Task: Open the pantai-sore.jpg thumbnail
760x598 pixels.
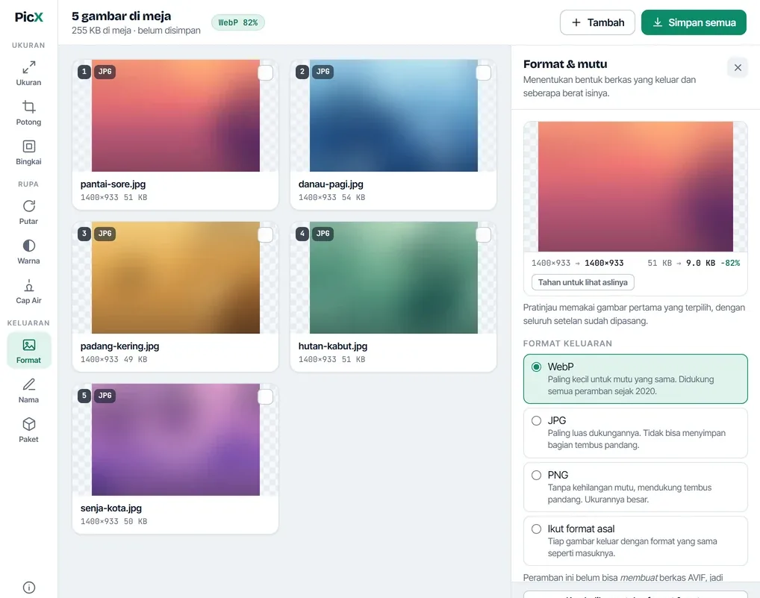Action: tap(175, 115)
